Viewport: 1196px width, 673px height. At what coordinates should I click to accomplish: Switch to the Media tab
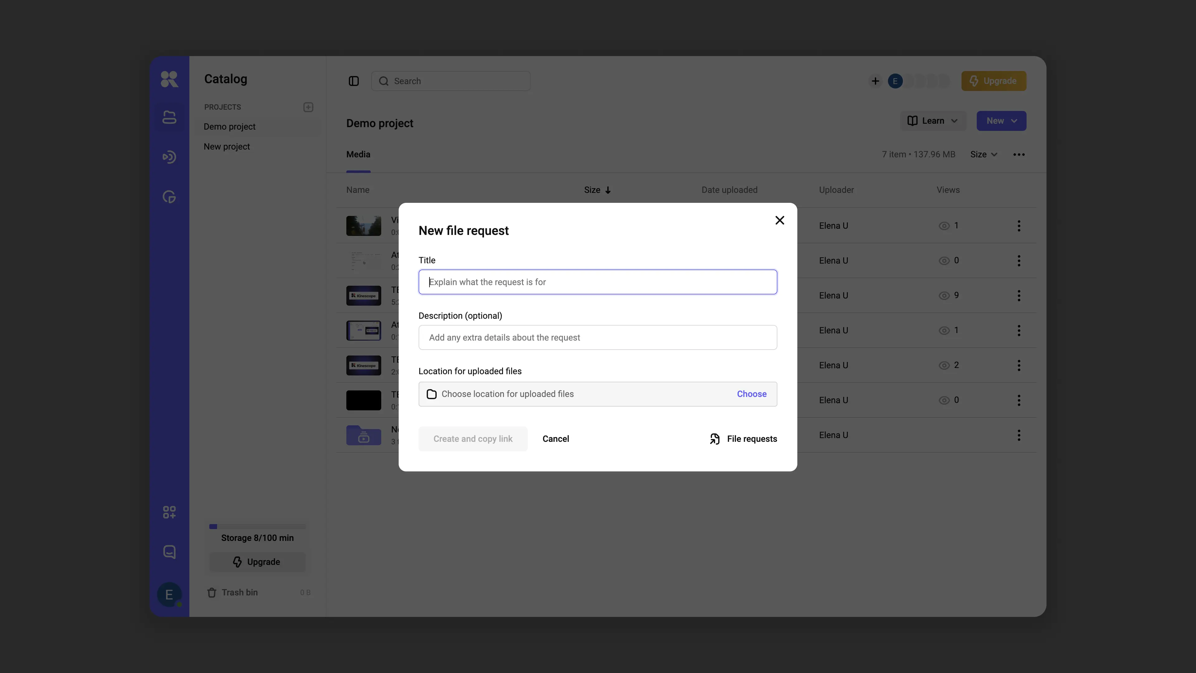pos(358,155)
